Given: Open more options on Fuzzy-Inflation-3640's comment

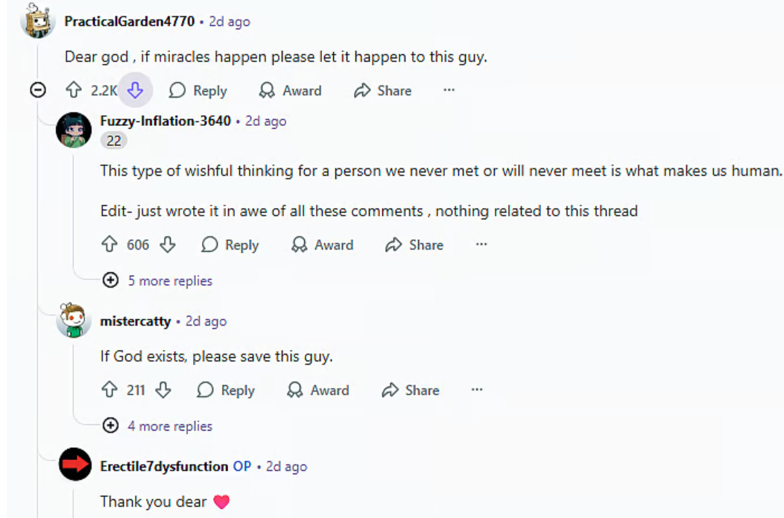Looking at the screenshot, I should [481, 244].
